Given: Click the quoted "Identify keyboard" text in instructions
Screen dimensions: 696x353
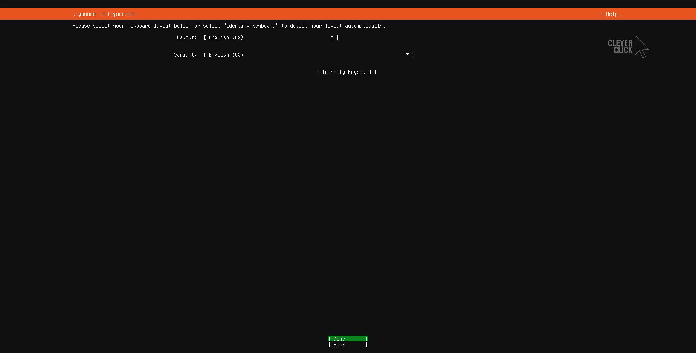Looking at the screenshot, I should point(251,26).
